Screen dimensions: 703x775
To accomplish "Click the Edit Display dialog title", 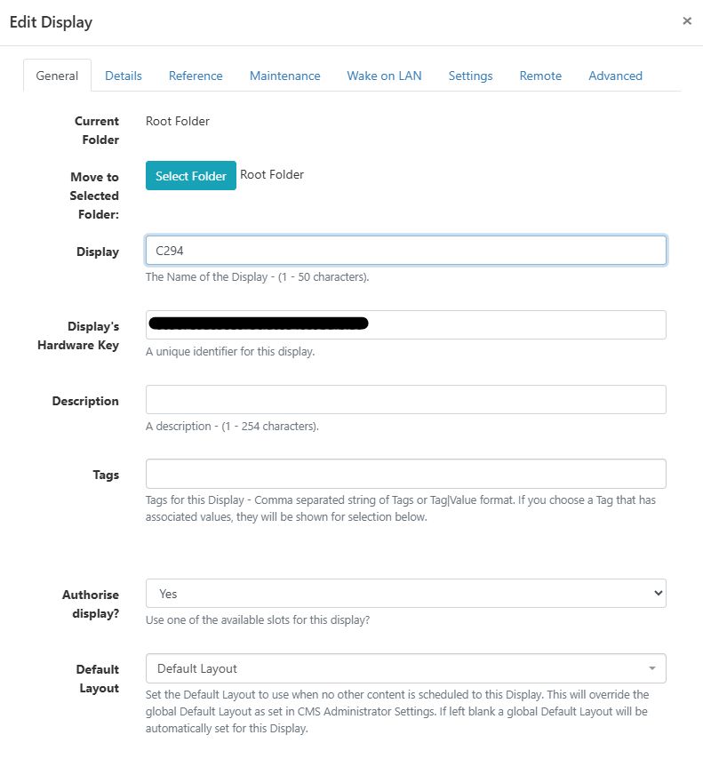I will (51, 22).
